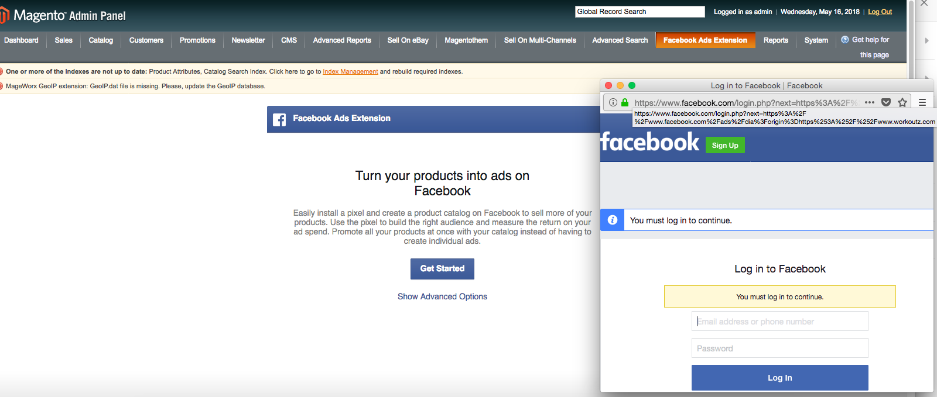Image resolution: width=937 pixels, height=397 pixels.
Task: Click Get help for this page link
Action: [x=870, y=47]
